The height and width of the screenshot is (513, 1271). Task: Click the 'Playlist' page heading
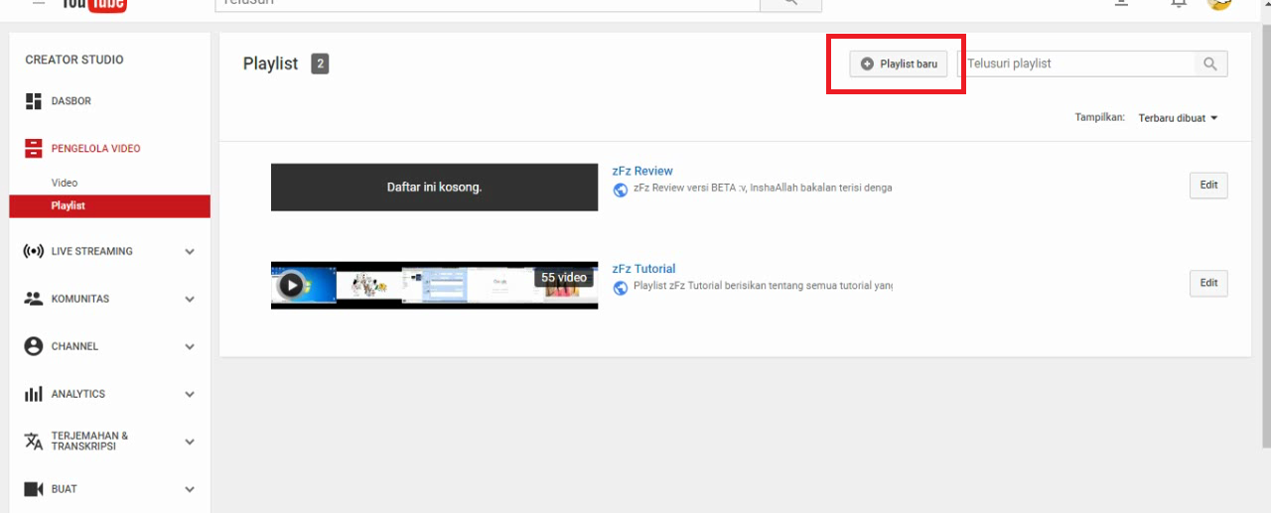tap(270, 64)
